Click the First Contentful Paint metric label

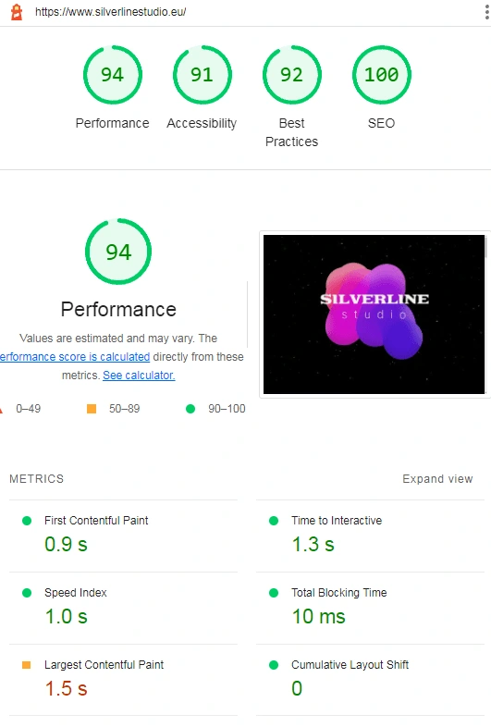(x=96, y=521)
